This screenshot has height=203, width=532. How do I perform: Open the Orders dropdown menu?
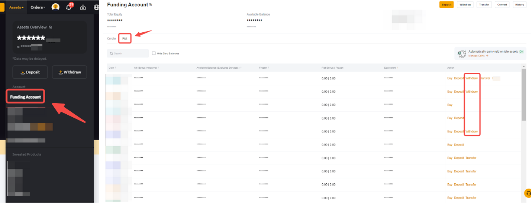tap(38, 7)
